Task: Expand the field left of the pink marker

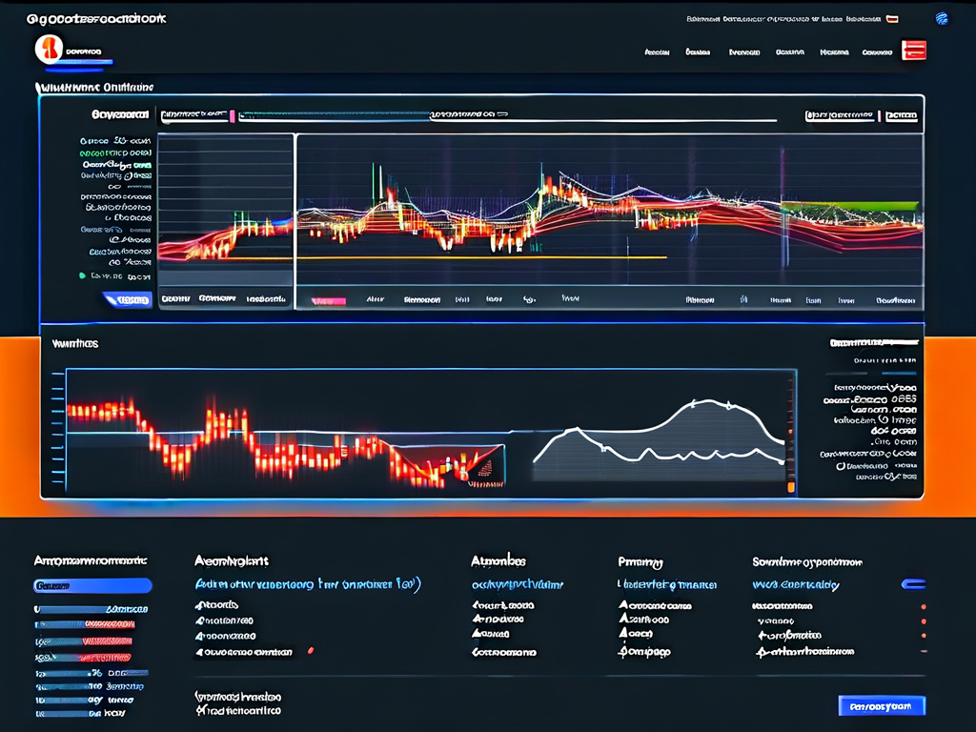Action: coord(193,115)
